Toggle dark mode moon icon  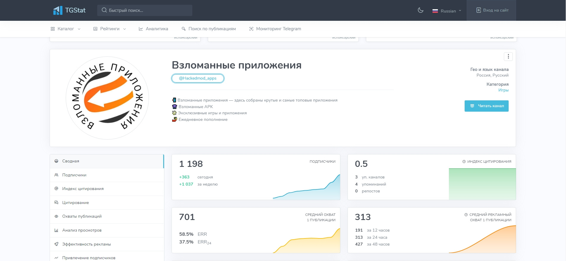click(421, 10)
